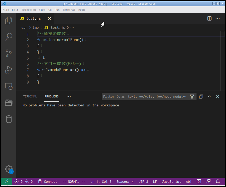Viewport: 226px width, 187px height.
Task: Open the problems filter options funnel
Action: click(x=192, y=96)
